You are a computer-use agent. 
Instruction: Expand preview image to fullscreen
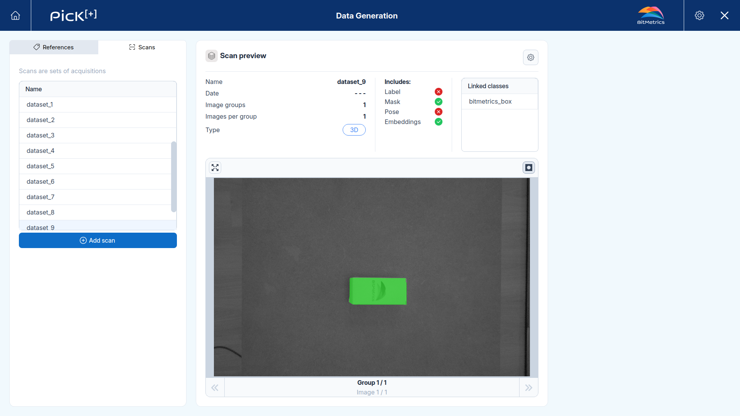click(x=215, y=168)
